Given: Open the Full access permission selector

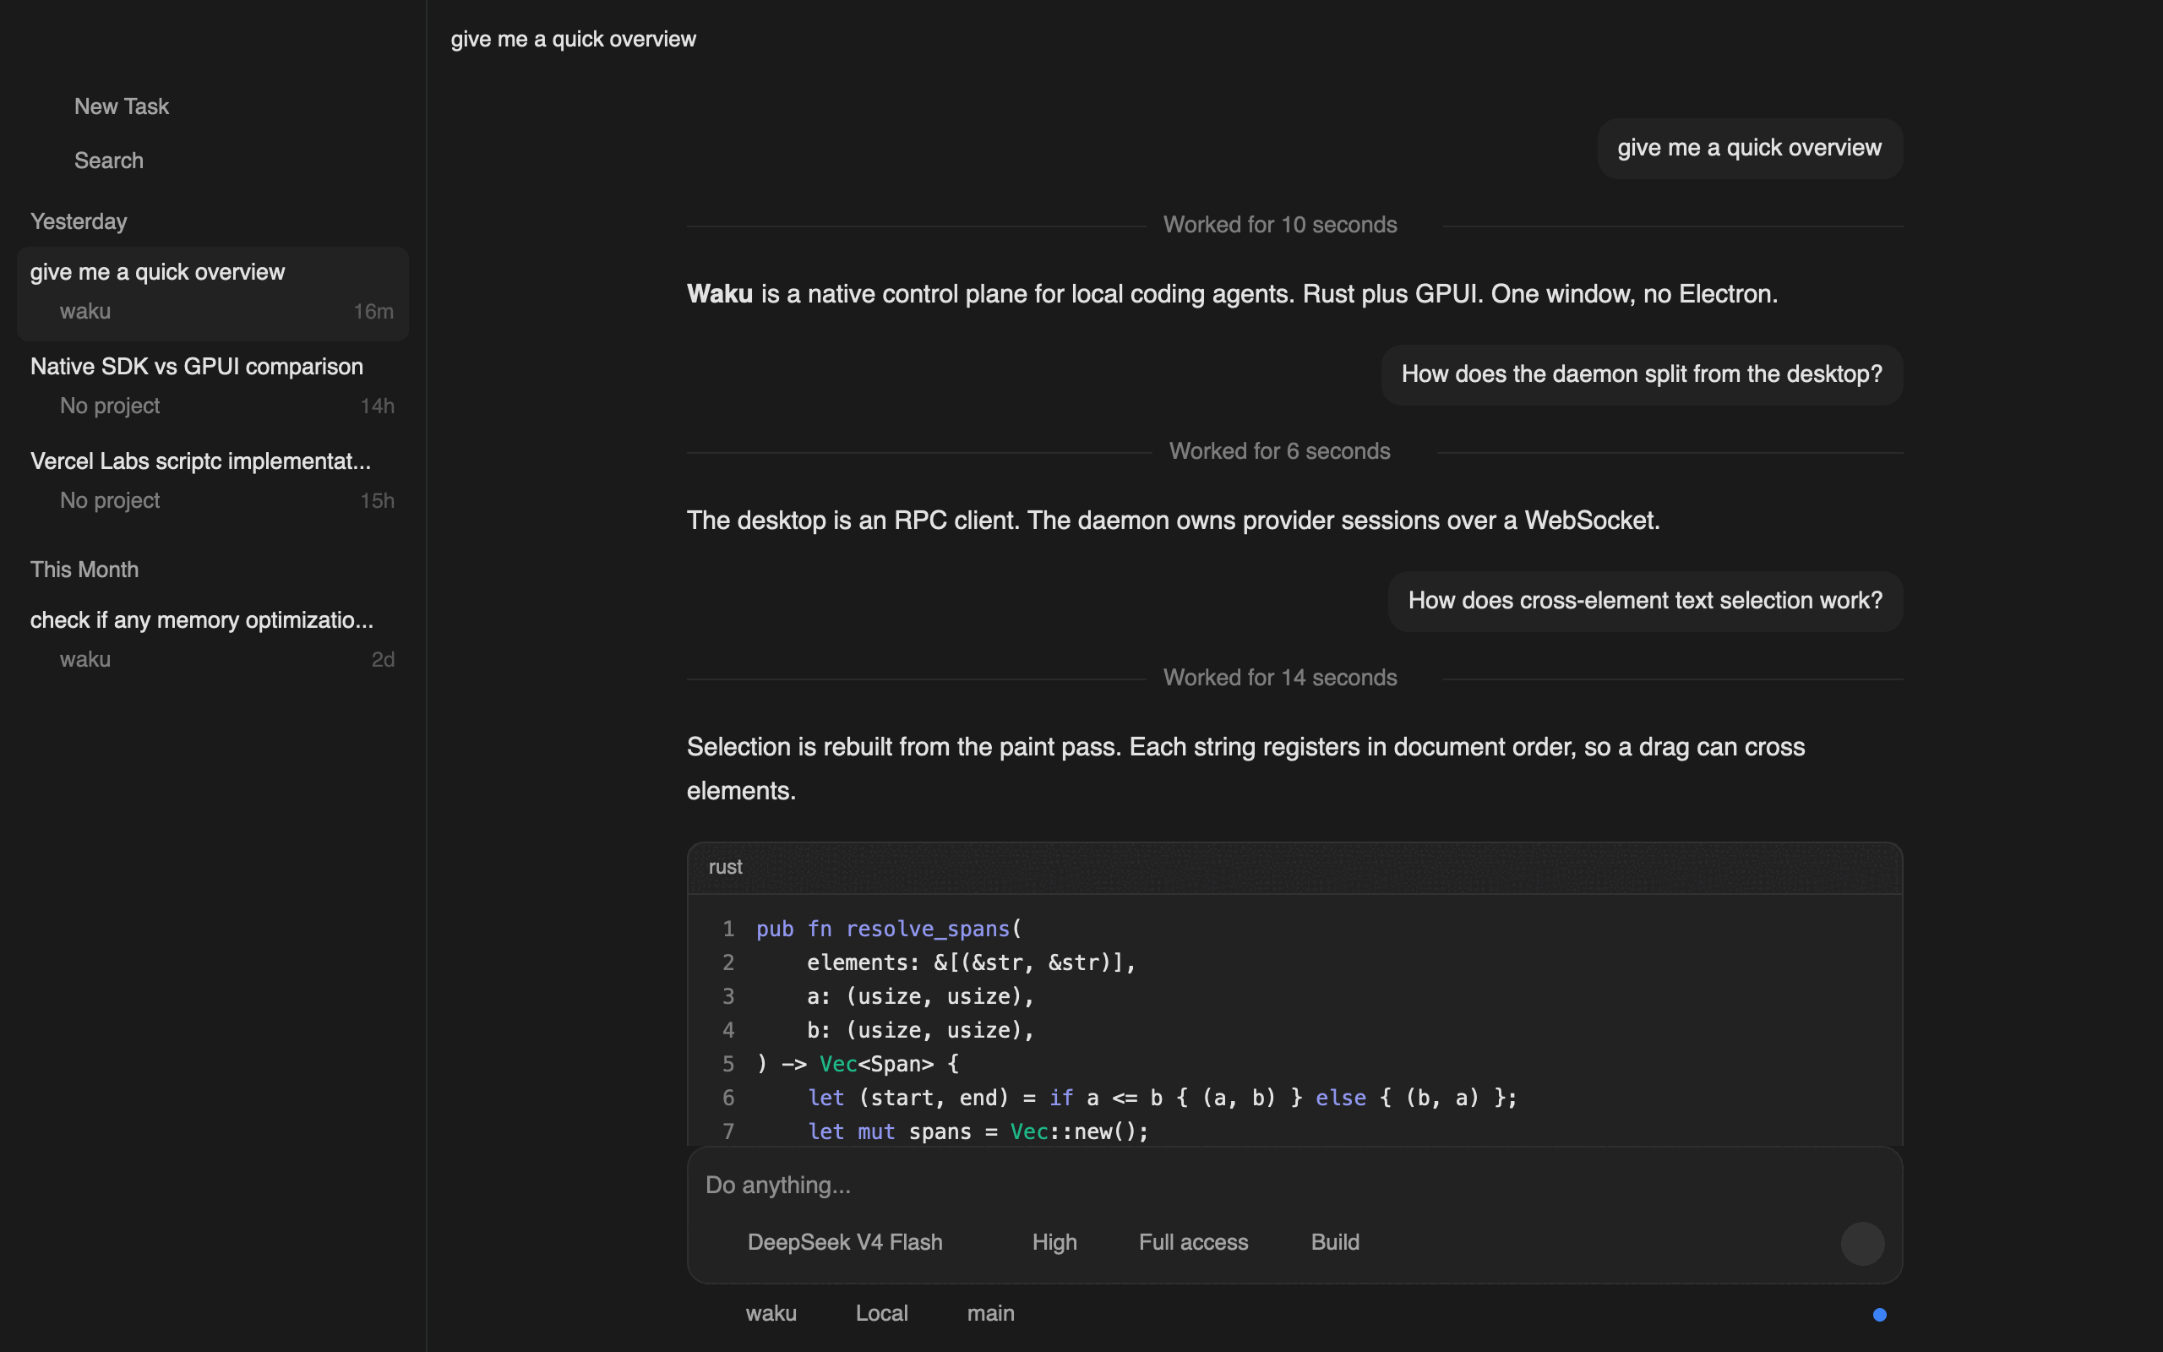Looking at the screenshot, I should pos(1193,1242).
